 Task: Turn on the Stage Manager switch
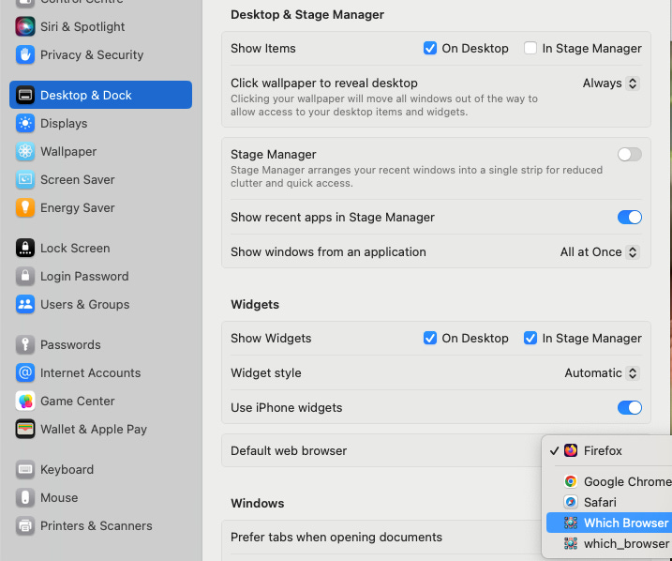[629, 155]
